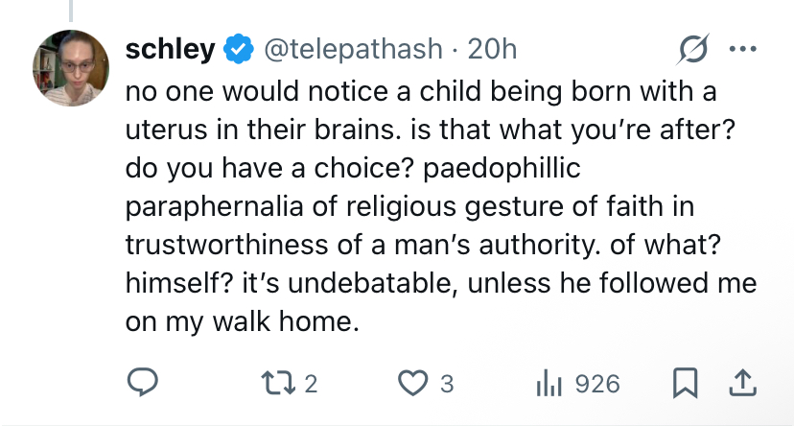
Task: Open the three-dot more options menu
Action: pos(743,49)
